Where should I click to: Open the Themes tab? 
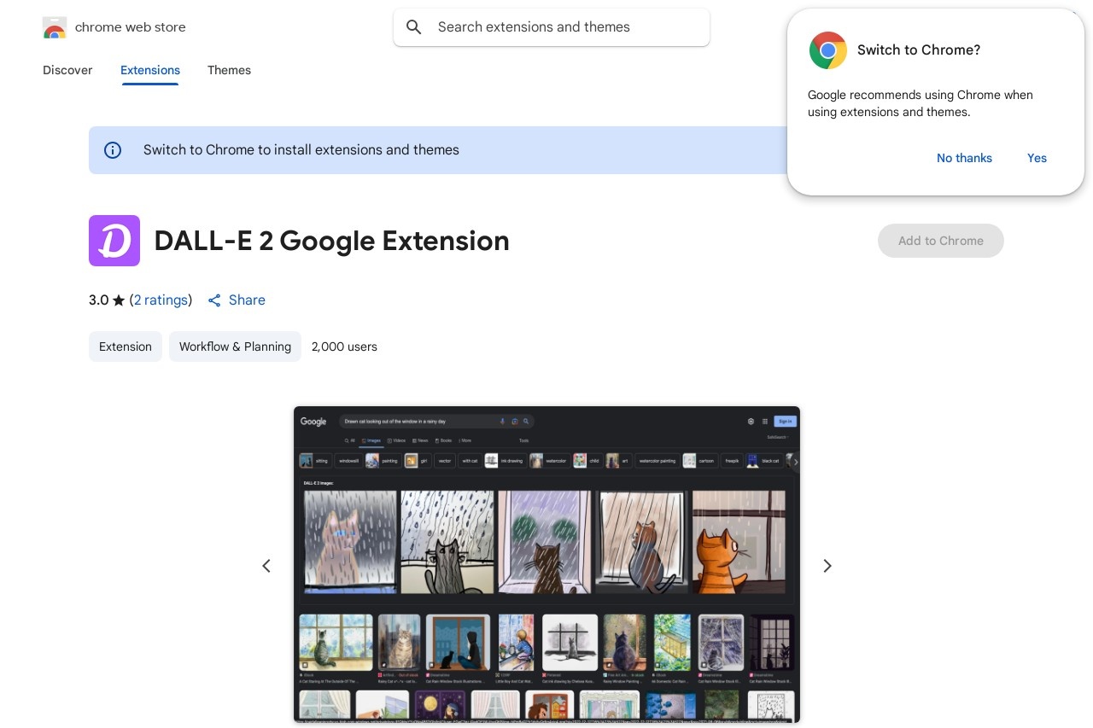click(x=229, y=70)
